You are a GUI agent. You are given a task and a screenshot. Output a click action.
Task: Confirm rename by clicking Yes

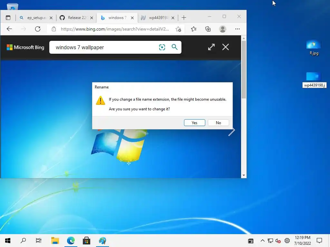[194, 123]
